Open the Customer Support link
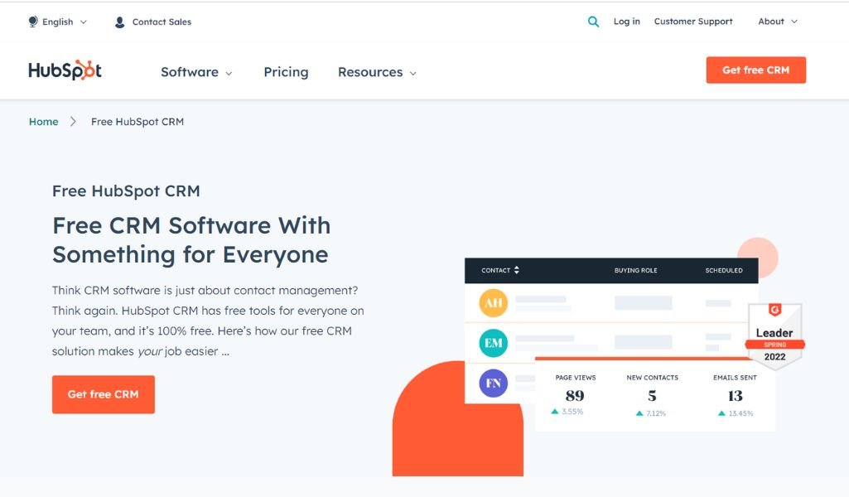This screenshot has height=497, width=849. pyautogui.click(x=693, y=22)
